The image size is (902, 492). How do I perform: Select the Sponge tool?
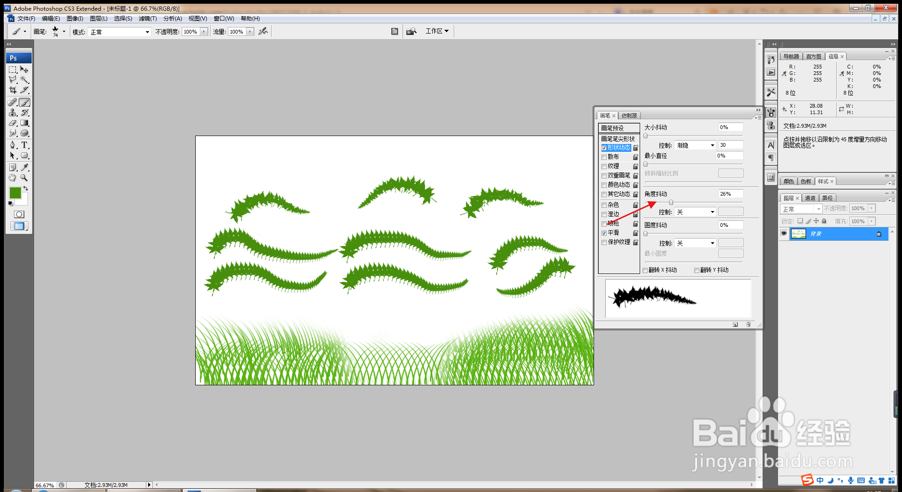click(25, 133)
